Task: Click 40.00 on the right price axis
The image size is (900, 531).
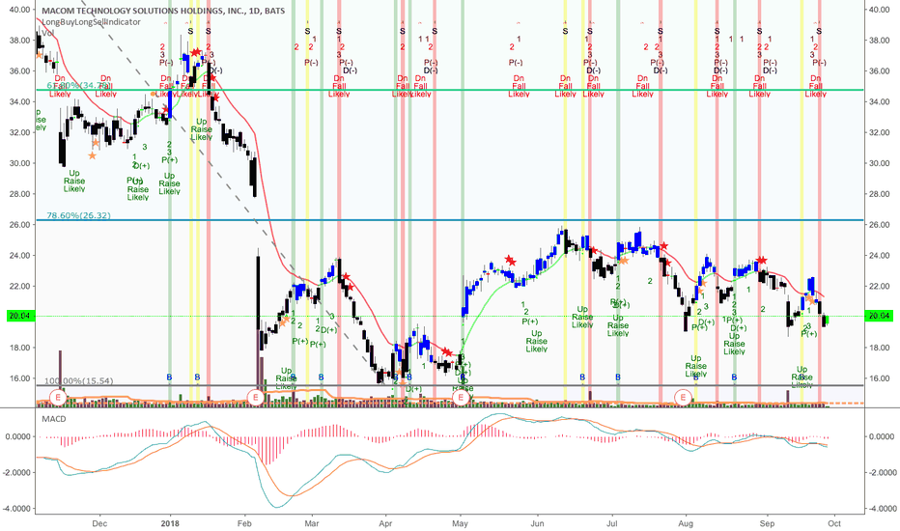Action: pos(880,10)
